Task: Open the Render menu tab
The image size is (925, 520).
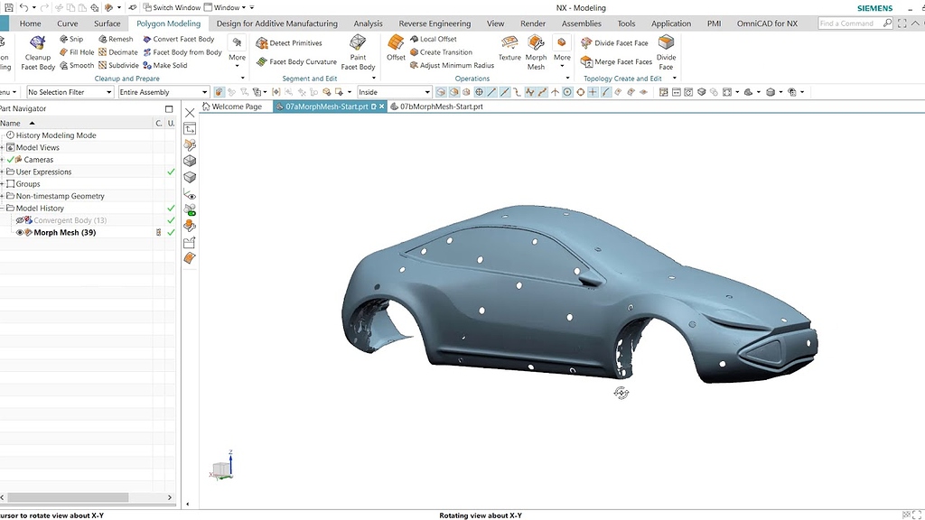Action: (532, 23)
